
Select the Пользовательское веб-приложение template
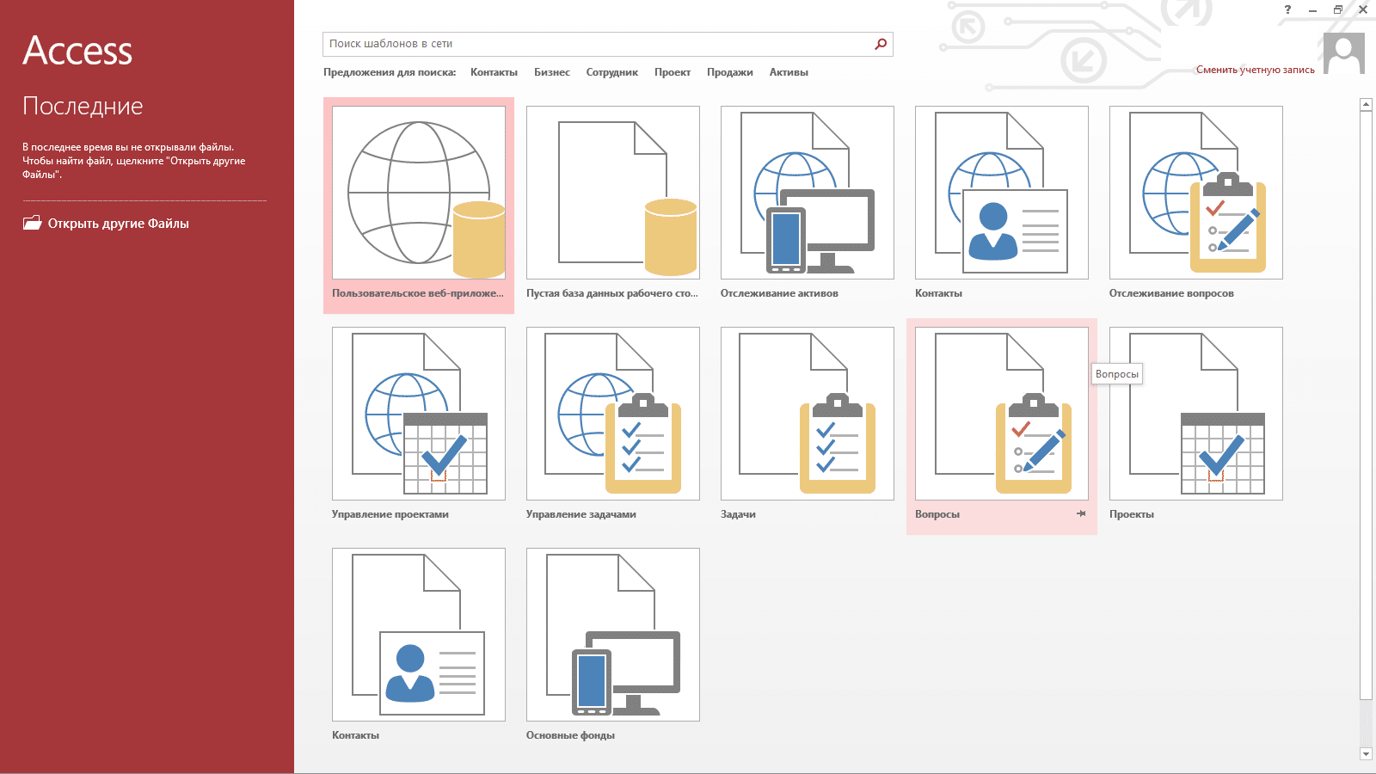coord(419,205)
